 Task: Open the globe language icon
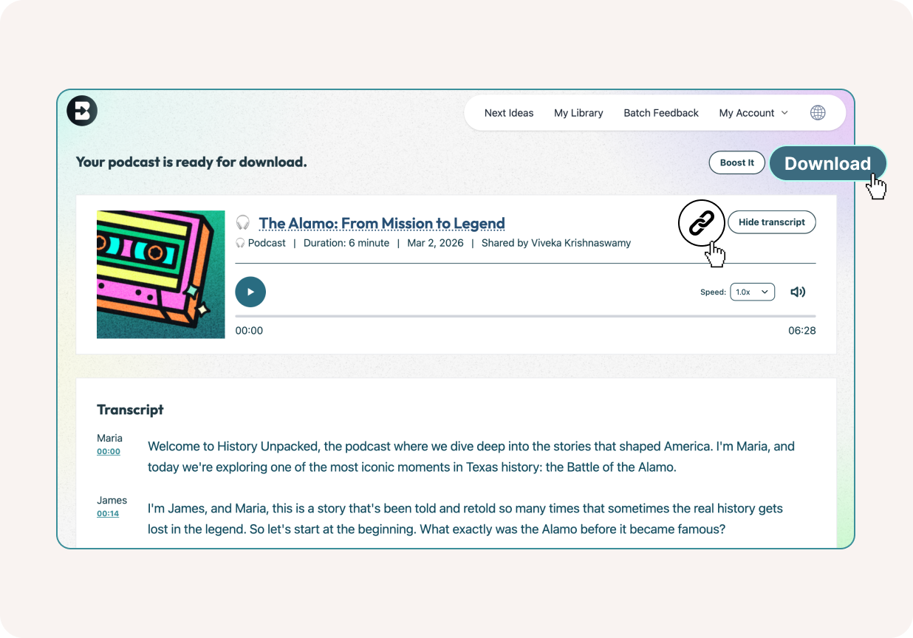point(818,113)
